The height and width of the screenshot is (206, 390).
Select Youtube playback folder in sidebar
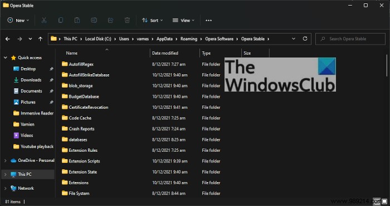pos(33,146)
